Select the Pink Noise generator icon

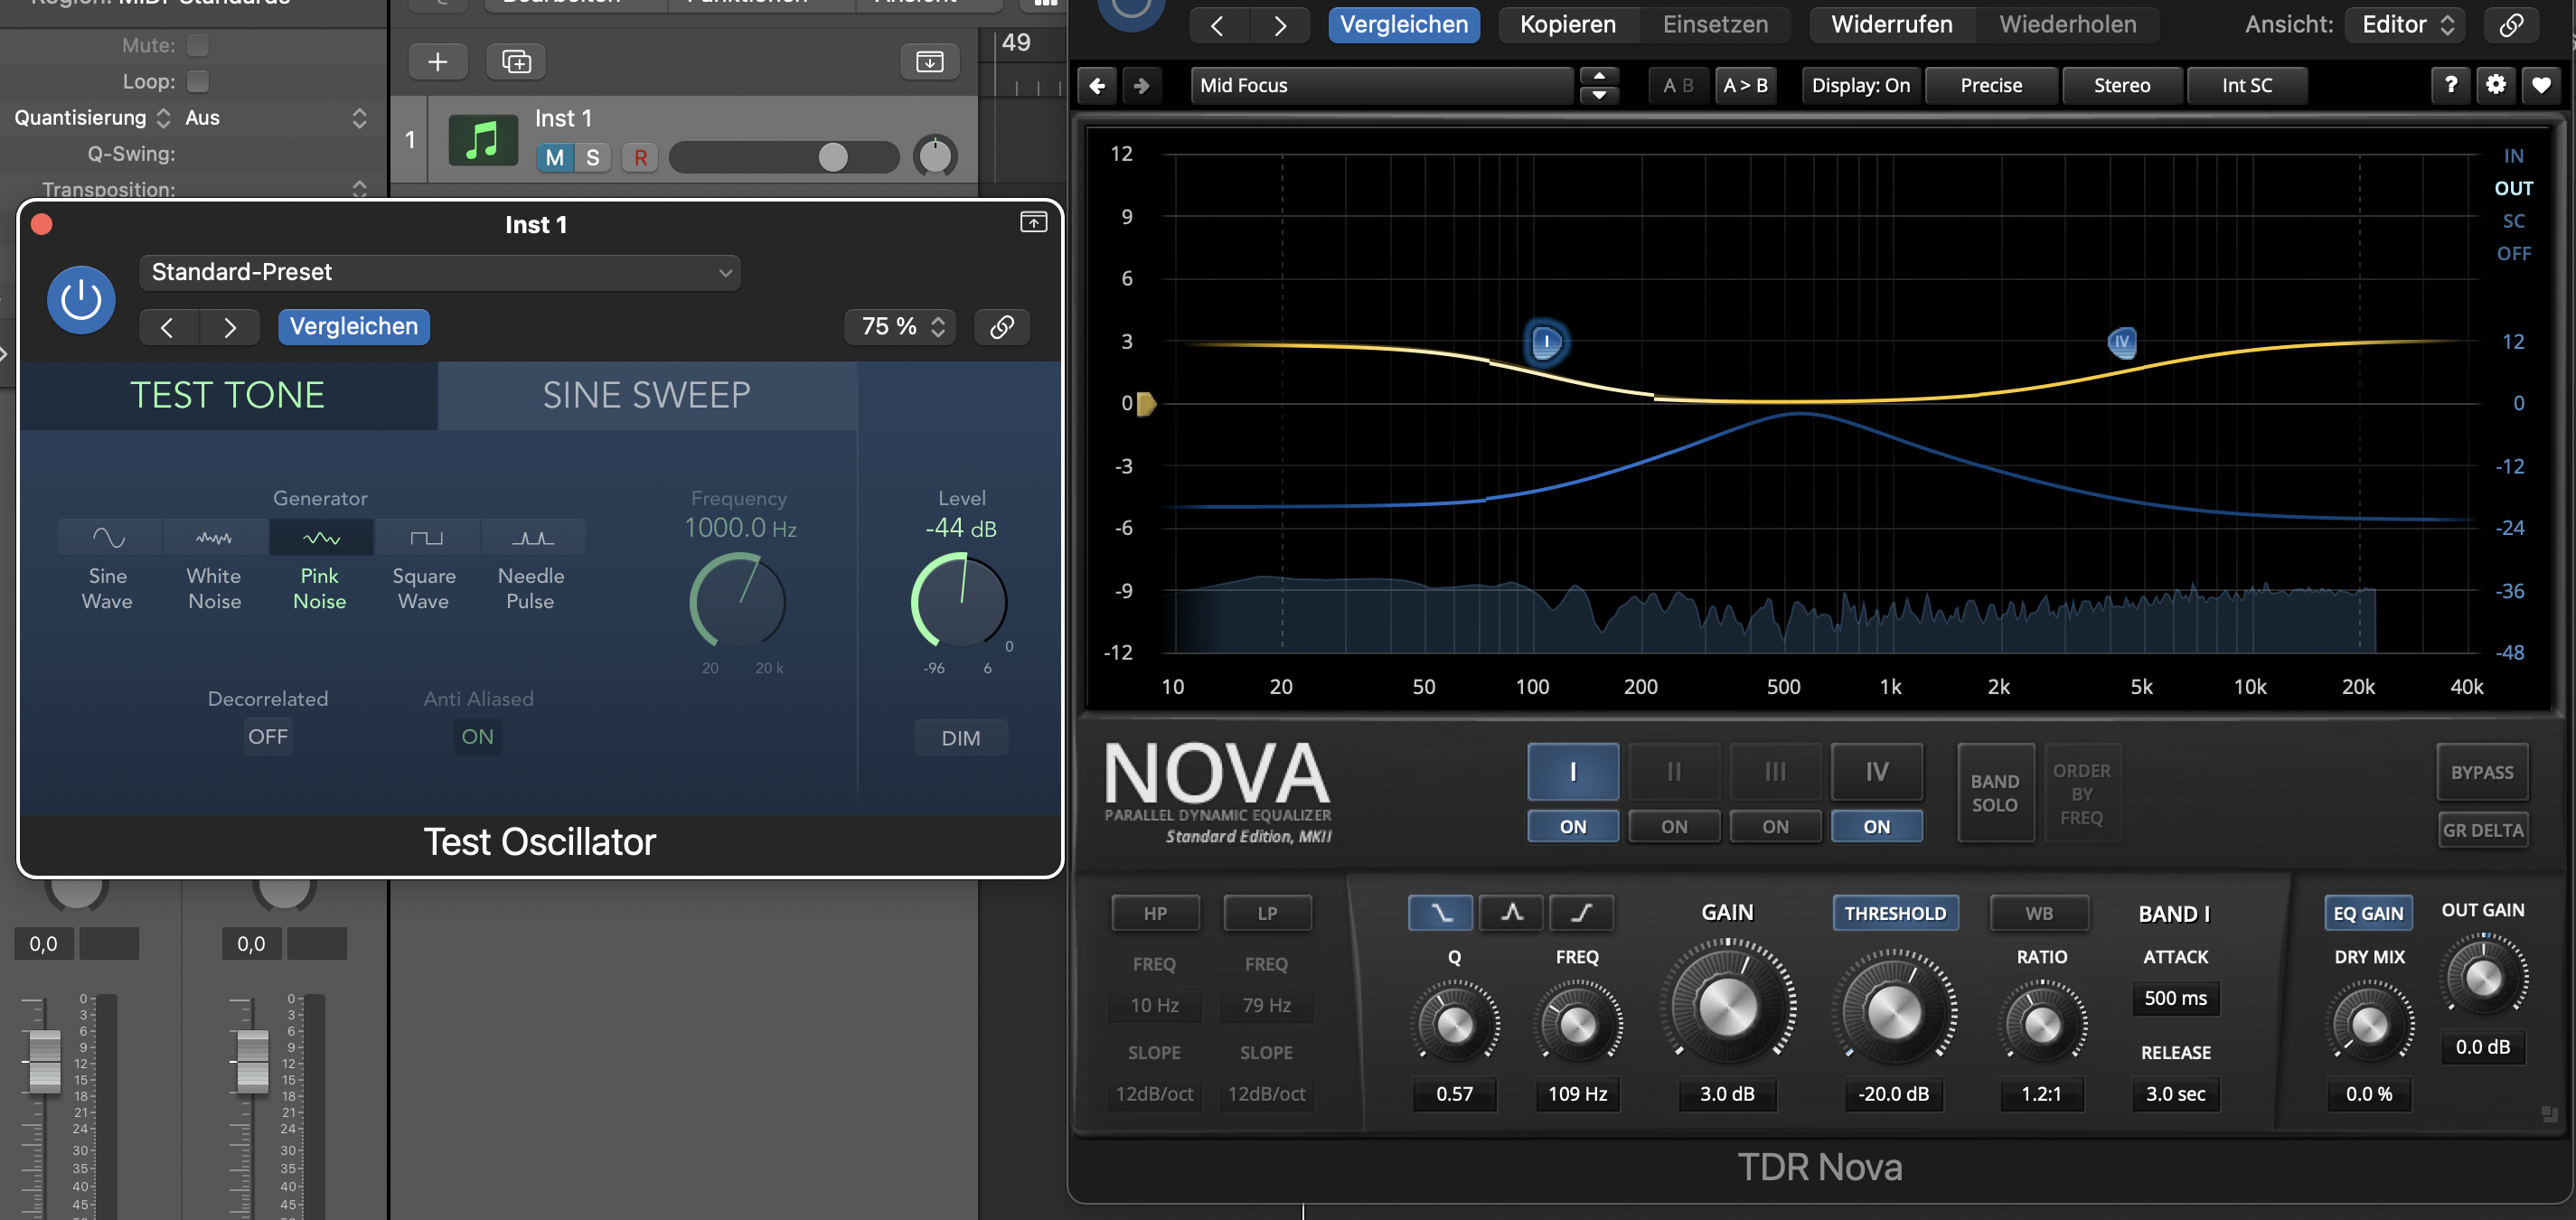[x=321, y=538]
